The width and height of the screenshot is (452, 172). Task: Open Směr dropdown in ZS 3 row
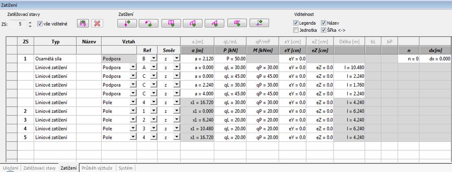tap(176, 120)
